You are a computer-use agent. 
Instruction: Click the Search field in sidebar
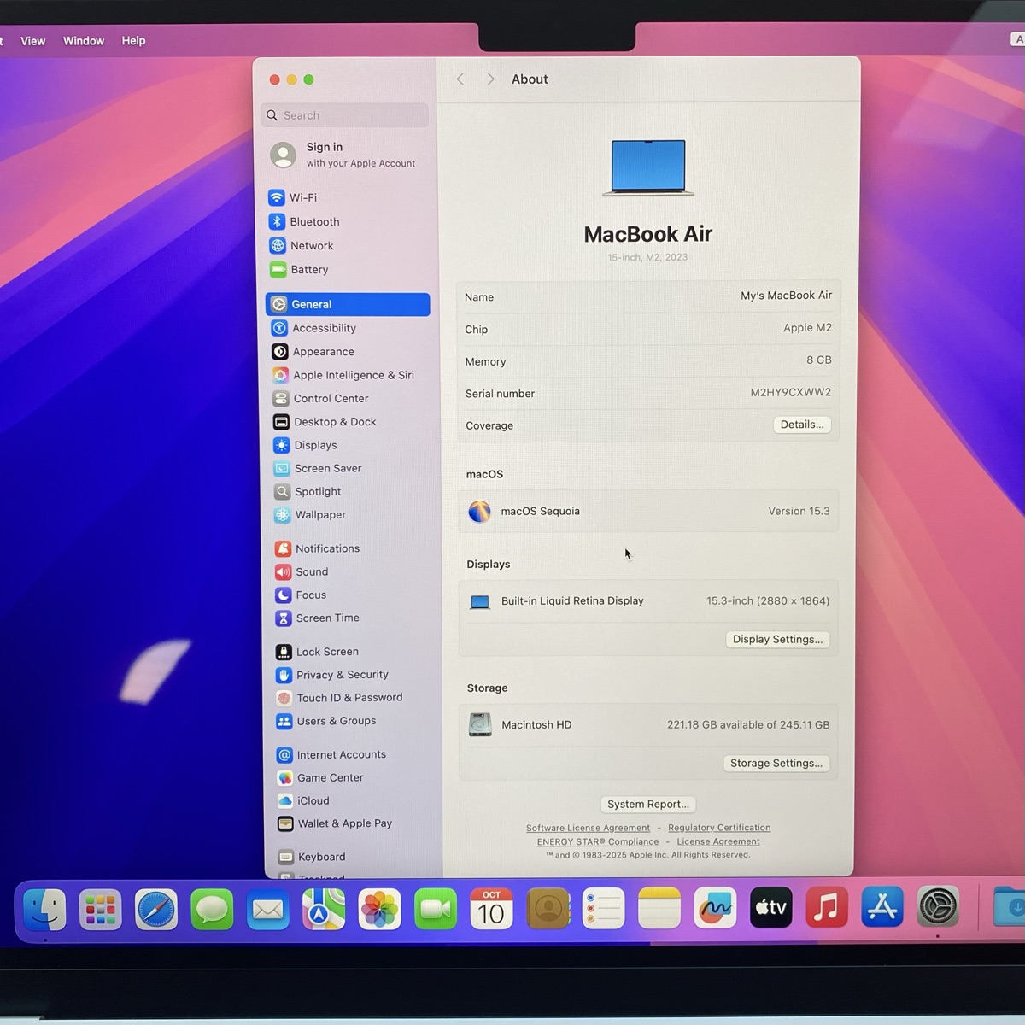click(345, 115)
